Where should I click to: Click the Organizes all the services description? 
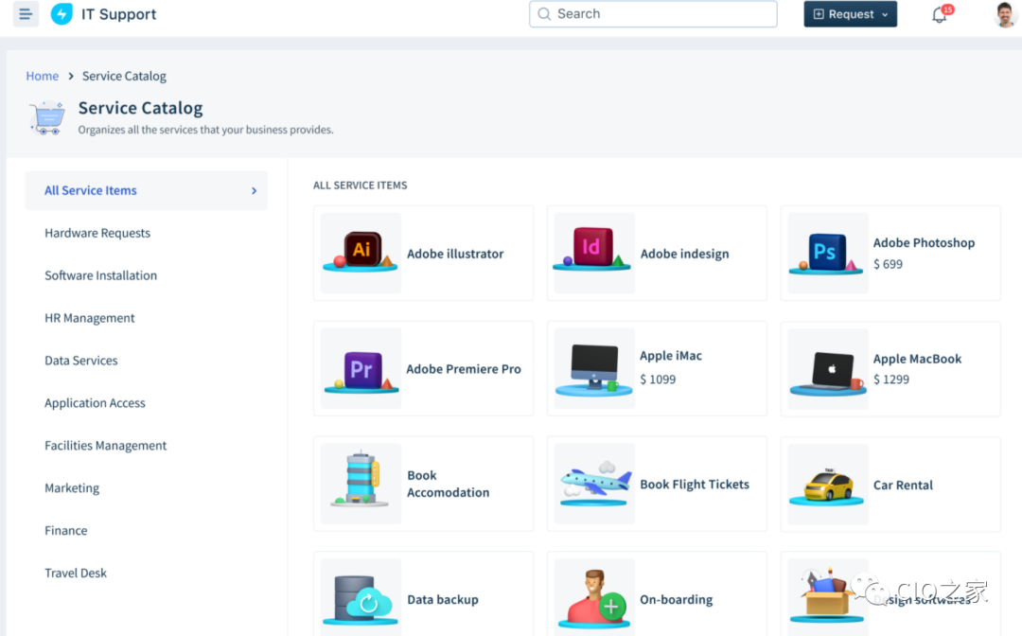tap(205, 130)
